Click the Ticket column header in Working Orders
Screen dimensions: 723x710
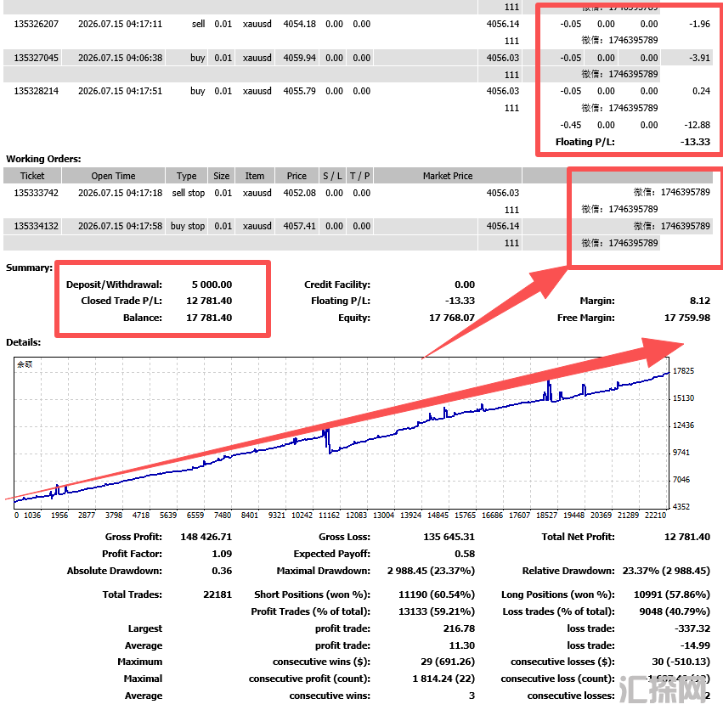(32, 176)
